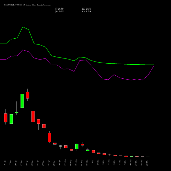171x171 pixels.
Task: Click the green moving-average line peak
Action: click(23, 27)
